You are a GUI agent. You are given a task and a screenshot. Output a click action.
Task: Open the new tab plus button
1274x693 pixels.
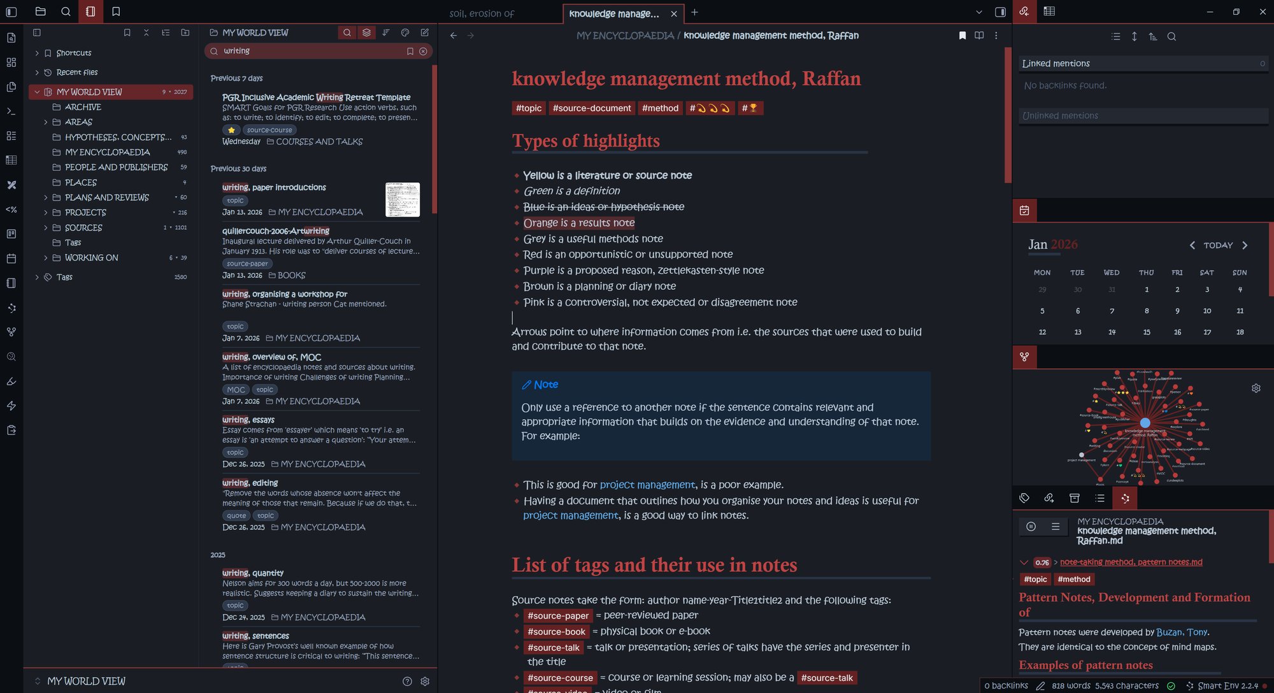694,12
